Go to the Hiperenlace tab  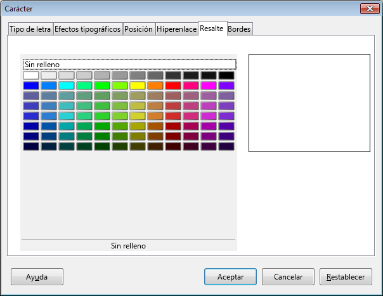(x=176, y=30)
